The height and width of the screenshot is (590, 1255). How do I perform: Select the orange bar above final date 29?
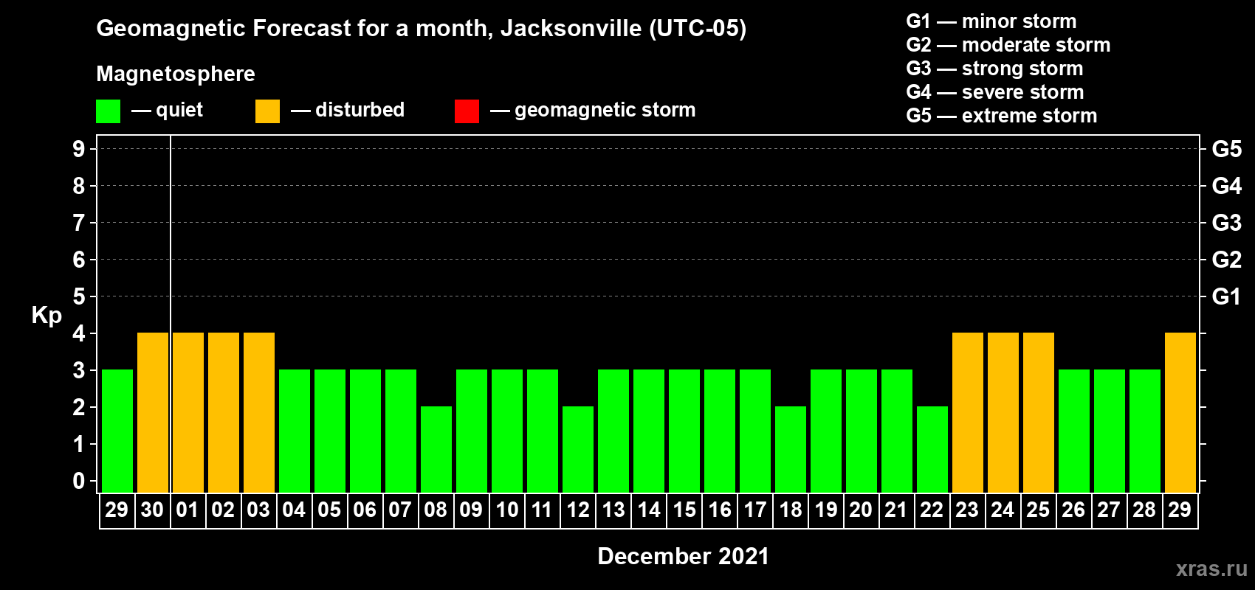coord(1180,413)
